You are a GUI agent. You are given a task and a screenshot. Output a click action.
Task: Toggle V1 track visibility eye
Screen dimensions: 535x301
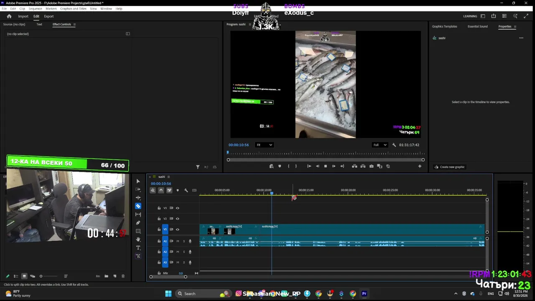coord(177,230)
